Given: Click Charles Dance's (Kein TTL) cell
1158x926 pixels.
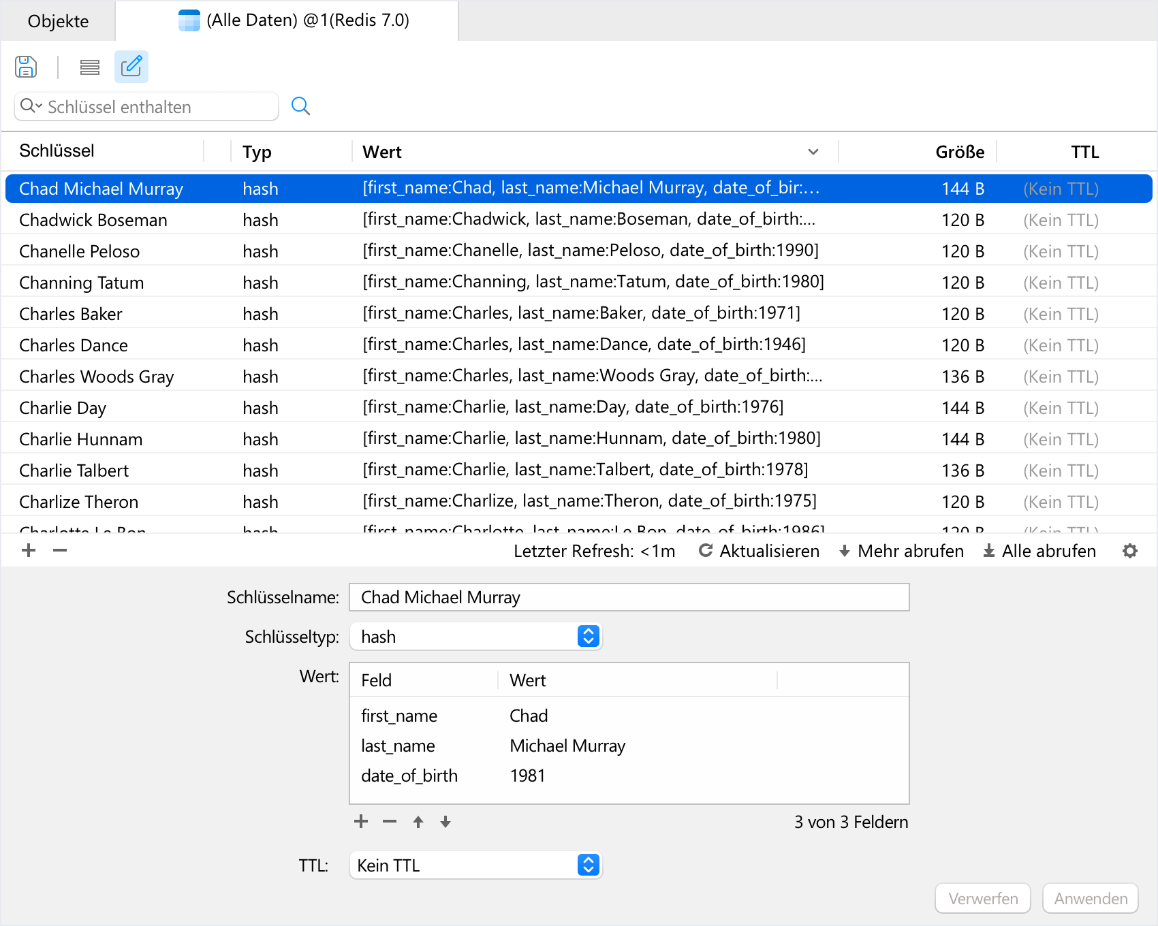Looking at the screenshot, I should 1061,345.
